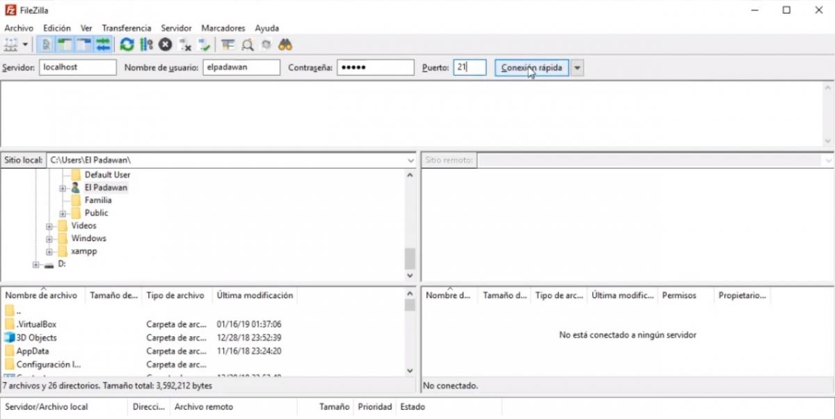Select 3D Objects folder icon
The image size is (835, 419).
[x=10, y=338]
